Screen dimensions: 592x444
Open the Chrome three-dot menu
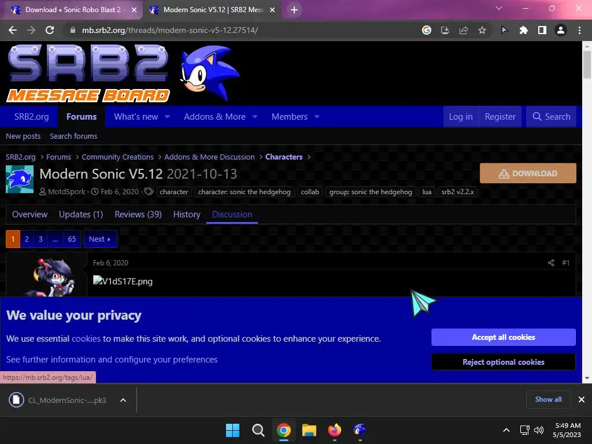click(579, 30)
